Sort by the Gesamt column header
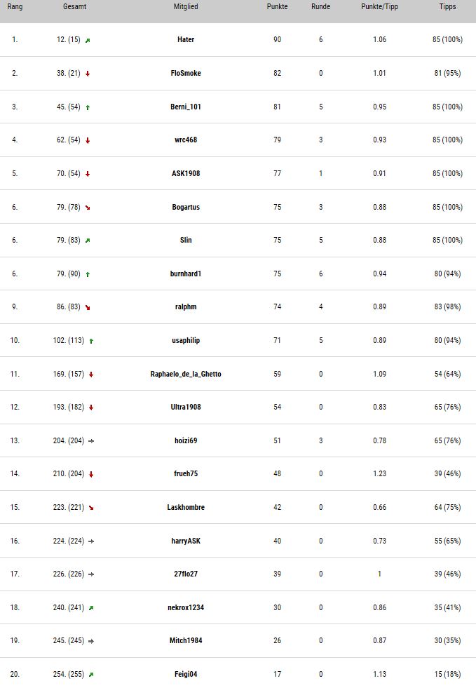476x688 pixels. click(x=74, y=6)
